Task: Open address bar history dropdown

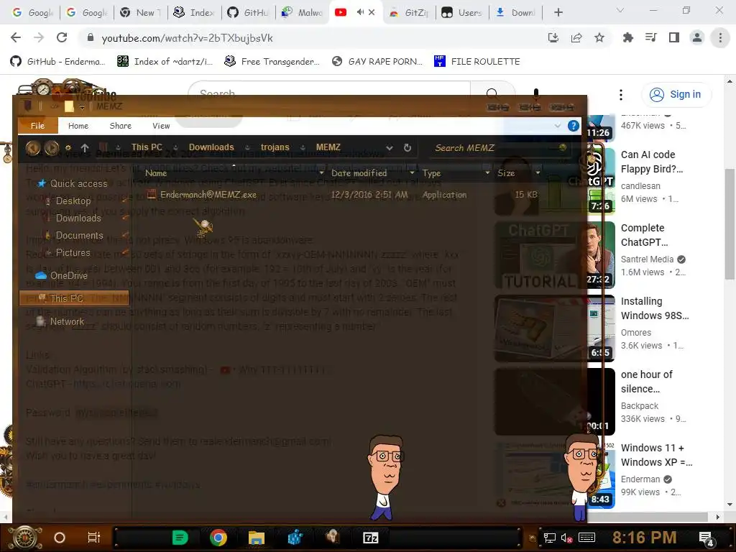Action: 389,147
